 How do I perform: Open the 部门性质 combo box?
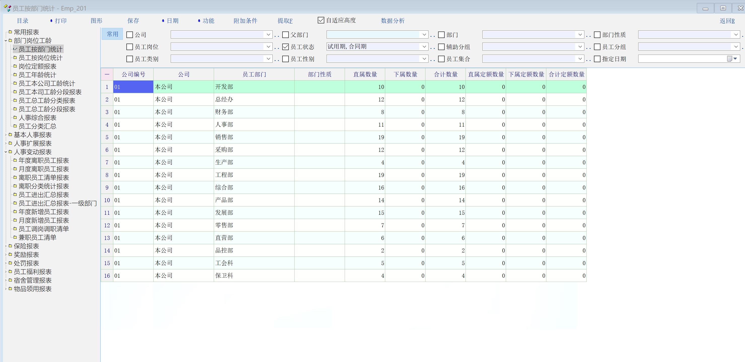pos(736,35)
